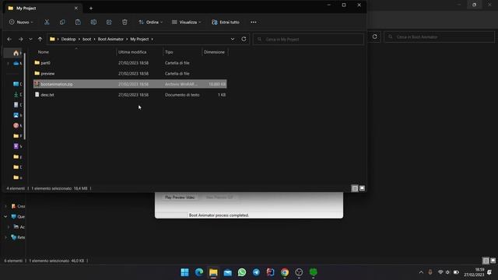498x280 pixels.
Task: Open Google Chrome from taskbar
Action: [x=285, y=272]
